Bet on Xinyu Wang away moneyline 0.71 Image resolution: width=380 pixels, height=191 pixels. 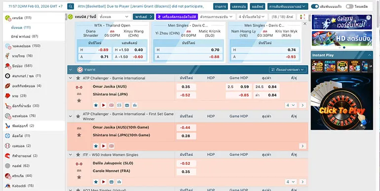[x=95, y=57]
